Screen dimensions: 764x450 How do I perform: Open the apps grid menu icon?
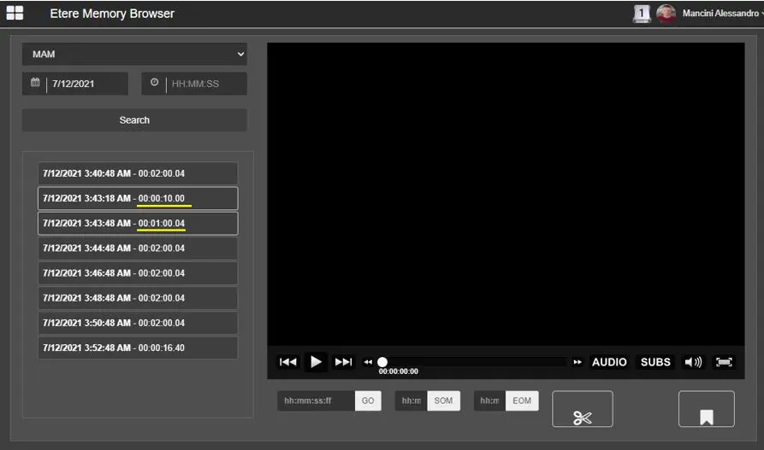pos(15,14)
